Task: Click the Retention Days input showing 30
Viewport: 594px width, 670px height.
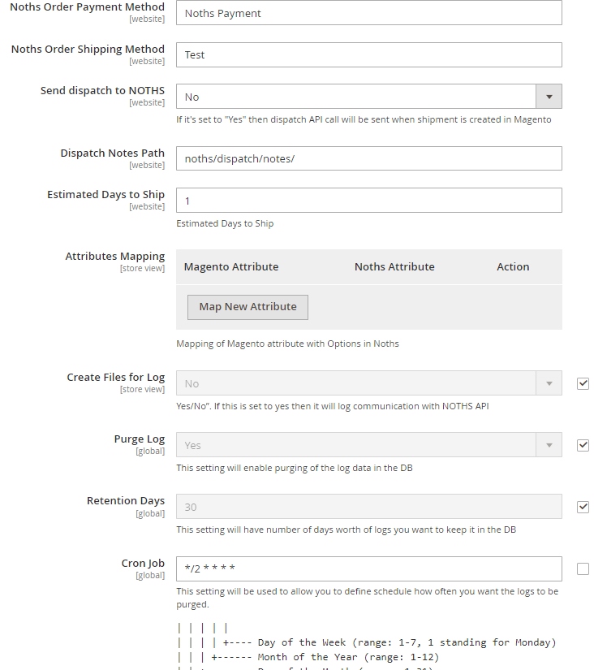Action: 368,507
